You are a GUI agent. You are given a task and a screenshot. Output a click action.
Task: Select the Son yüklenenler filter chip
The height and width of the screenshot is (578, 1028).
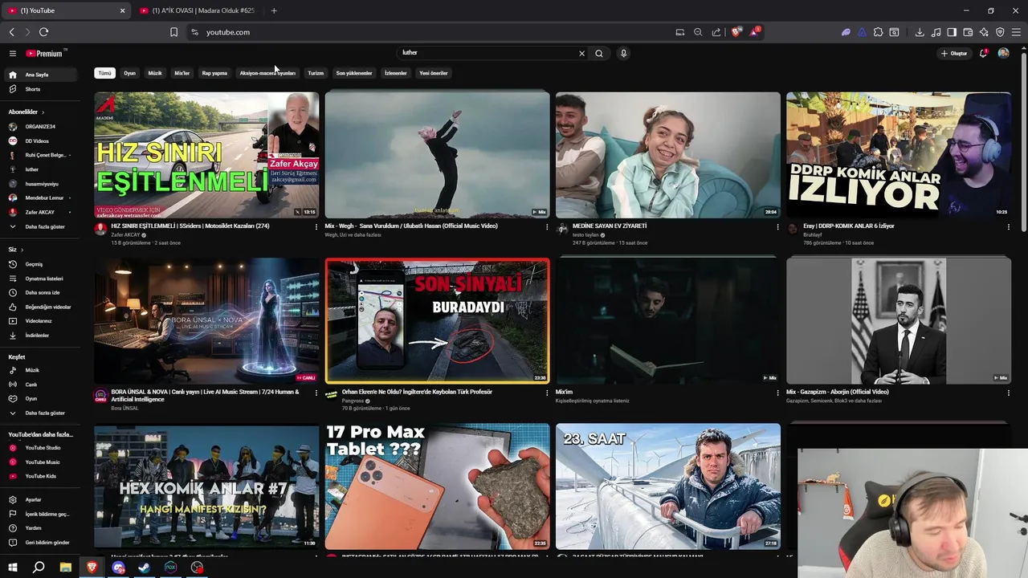point(354,73)
